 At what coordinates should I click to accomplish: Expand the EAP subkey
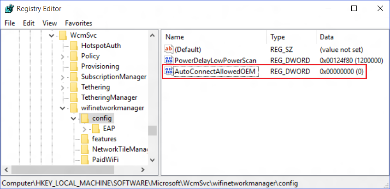tap(84, 129)
